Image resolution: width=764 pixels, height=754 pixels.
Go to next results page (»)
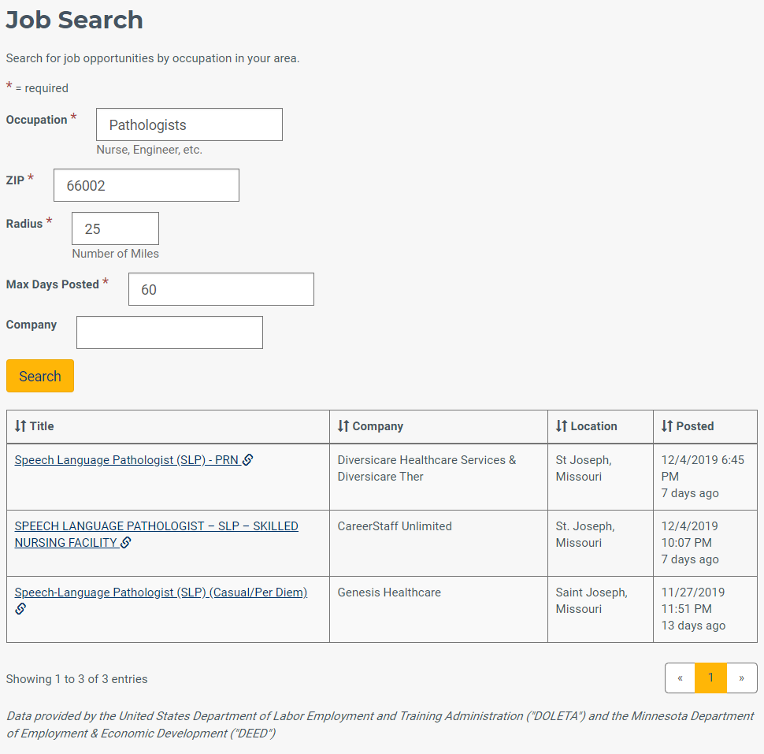(x=742, y=678)
